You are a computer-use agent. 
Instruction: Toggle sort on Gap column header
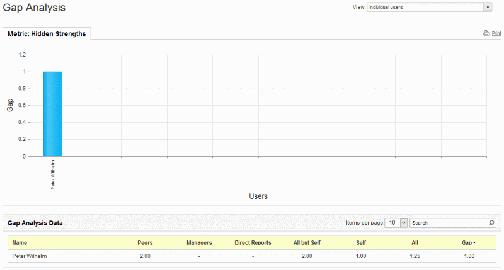tap(469, 243)
